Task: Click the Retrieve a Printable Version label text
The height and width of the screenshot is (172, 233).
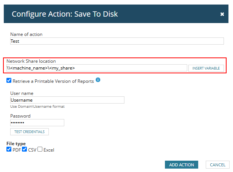Action: [53, 81]
